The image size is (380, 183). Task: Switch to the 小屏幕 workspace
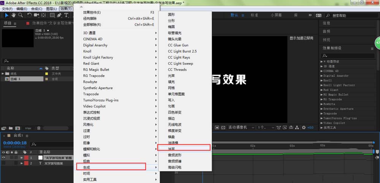[276, 15]
